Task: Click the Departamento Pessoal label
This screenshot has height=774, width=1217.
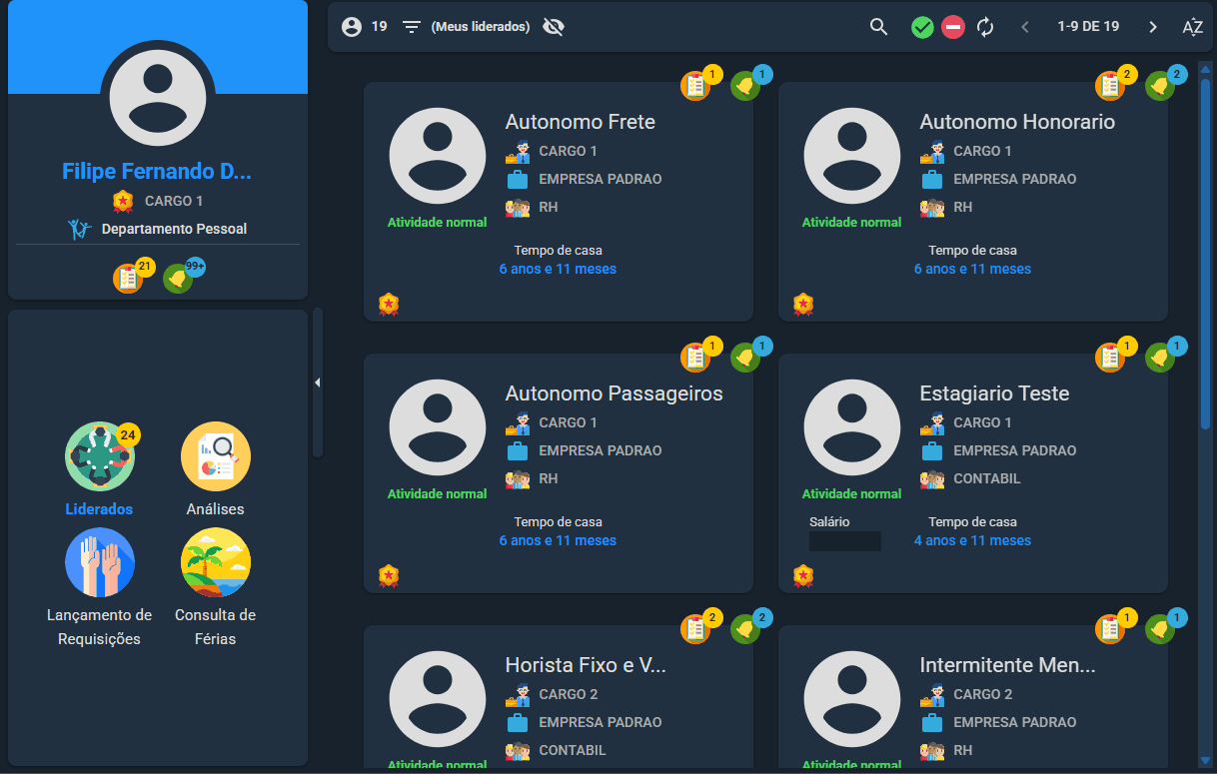Action: coord(174,229)
